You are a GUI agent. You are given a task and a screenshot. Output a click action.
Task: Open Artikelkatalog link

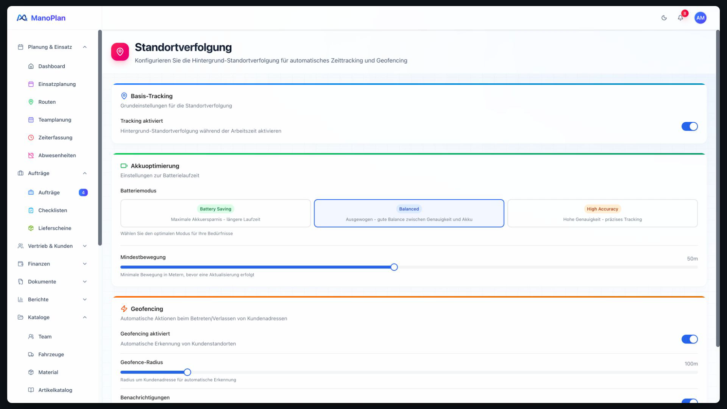pyautogui.click(x=57, y=390)
